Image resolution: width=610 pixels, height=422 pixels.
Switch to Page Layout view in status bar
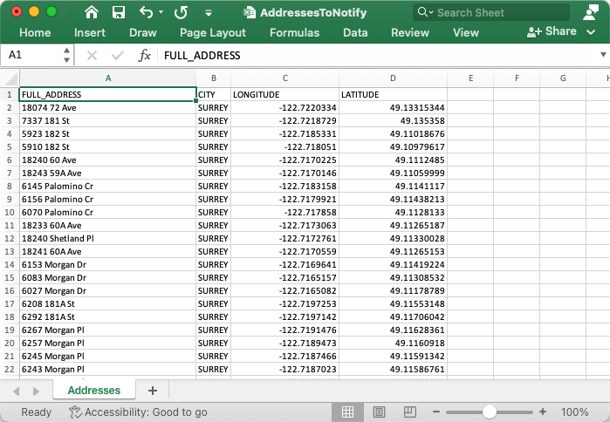tap(379, 412)
